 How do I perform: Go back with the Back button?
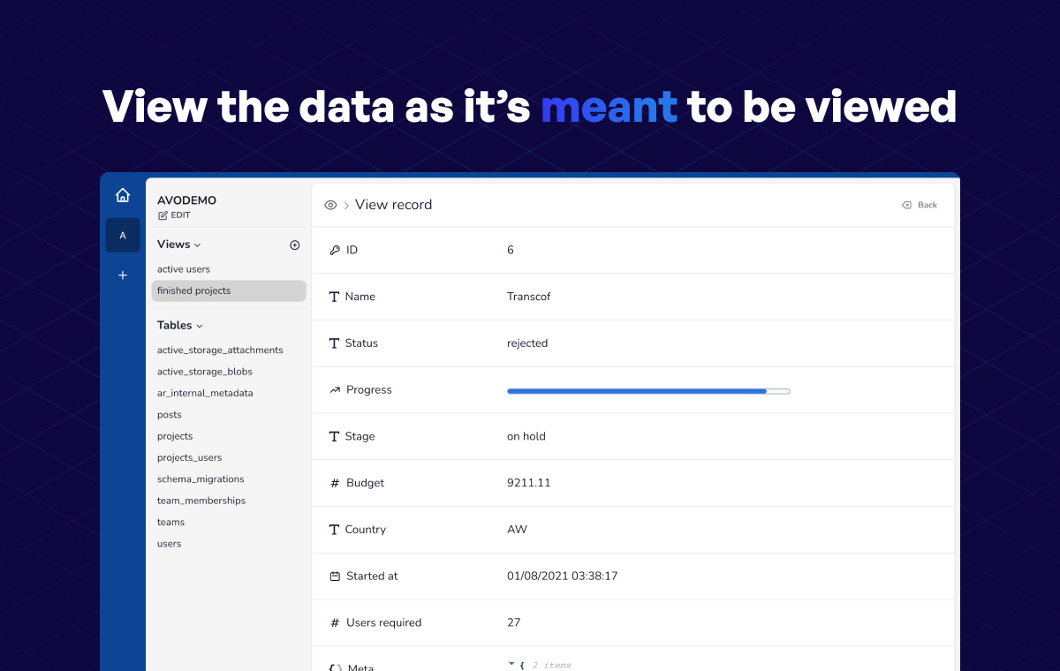click(920, 205)
